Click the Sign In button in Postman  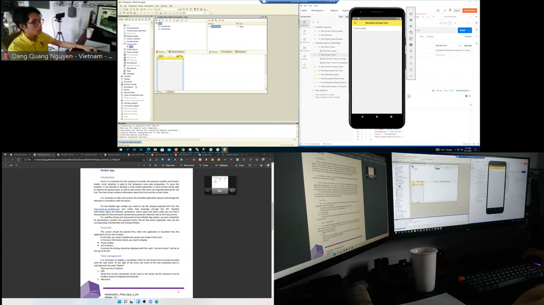[457, 11]
